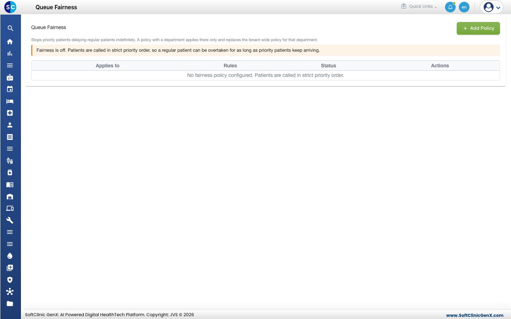Go to Home via sidebar house icon
This screenshot has width=511, height=319.
[x=10, y=41]
